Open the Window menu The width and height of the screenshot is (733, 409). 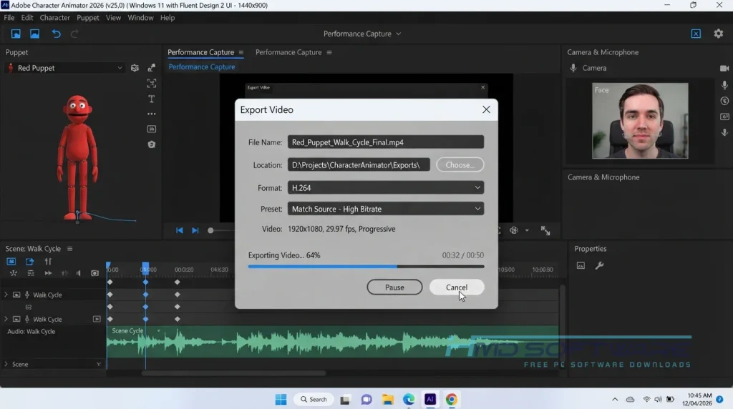tap(140, 18)
